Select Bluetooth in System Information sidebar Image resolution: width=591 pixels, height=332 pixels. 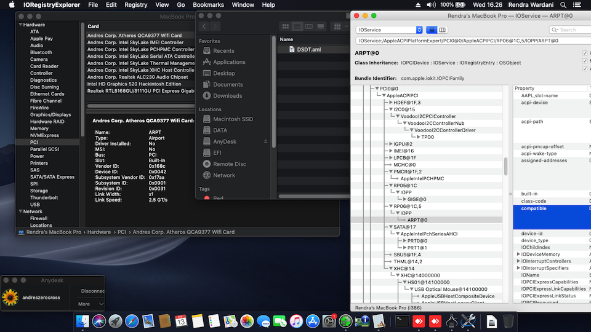pos(41,52)
